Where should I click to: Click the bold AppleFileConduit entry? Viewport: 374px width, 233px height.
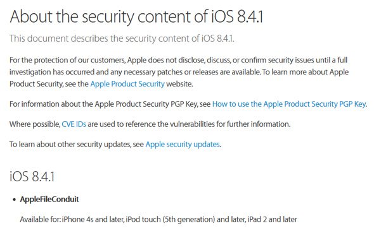[x=49, y=199]
